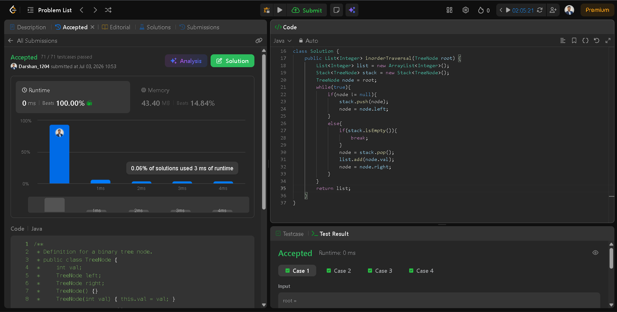Switch to the Test Result tab
Screen dimensions: 617x312
coord(330,233)
